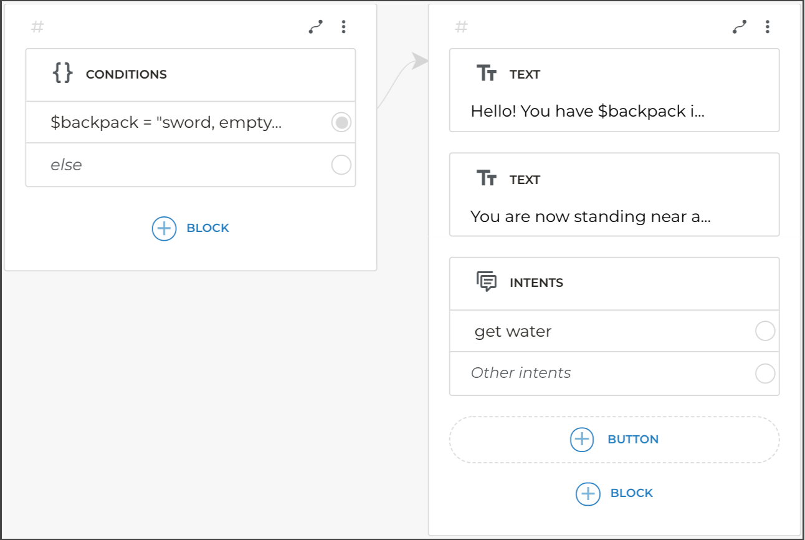Add a Block to the right card

(x=614, y=493)
